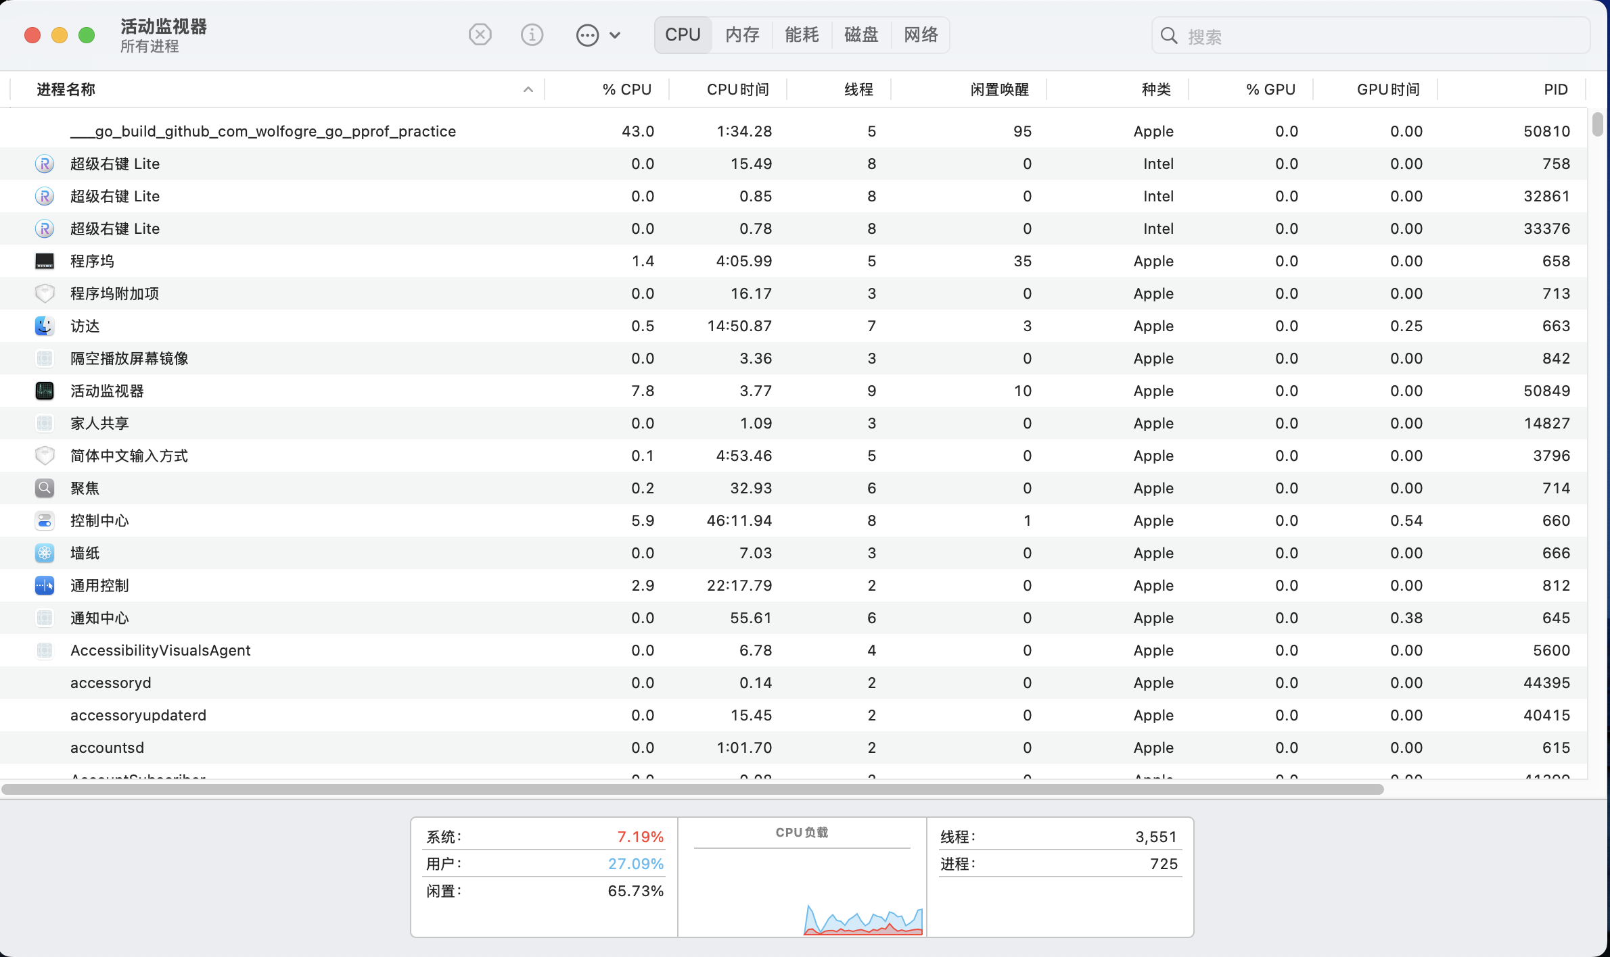Switch to the 网络 tab
Viewport: 1610px width, 957px height.
pyautogui.click(x=921, y=35)
